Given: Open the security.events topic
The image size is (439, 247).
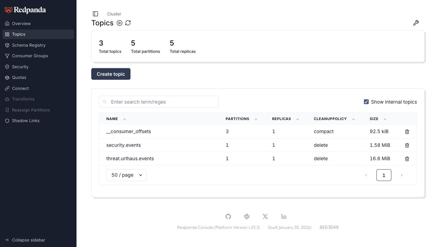Looking at the screenshot, I should (x=123, y=145).
